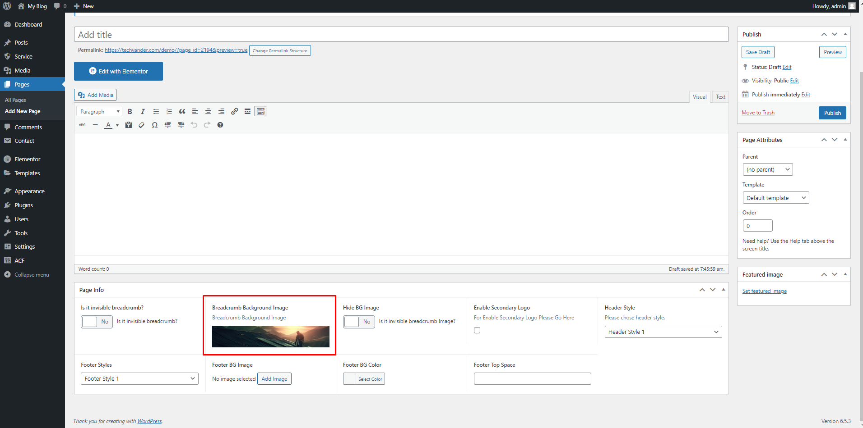This screenshot has width=863, height=428.
Task: Click the Move to Trash link
Action: point(758,113)
